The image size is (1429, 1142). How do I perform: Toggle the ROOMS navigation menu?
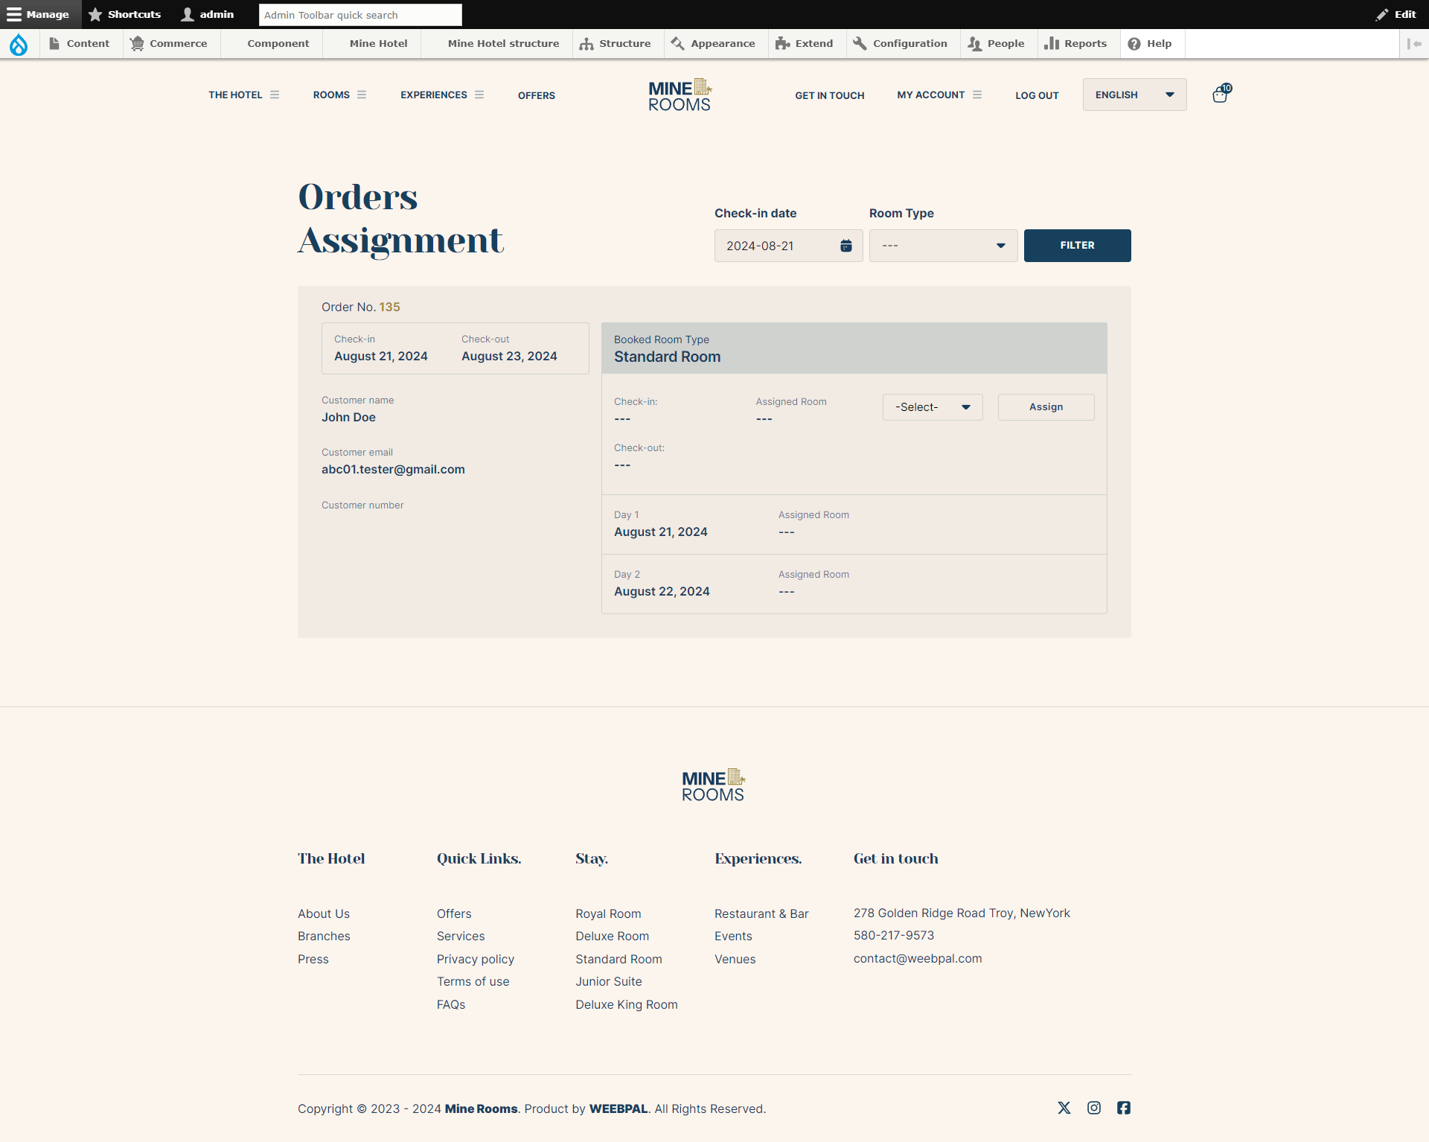coord(362,95)
